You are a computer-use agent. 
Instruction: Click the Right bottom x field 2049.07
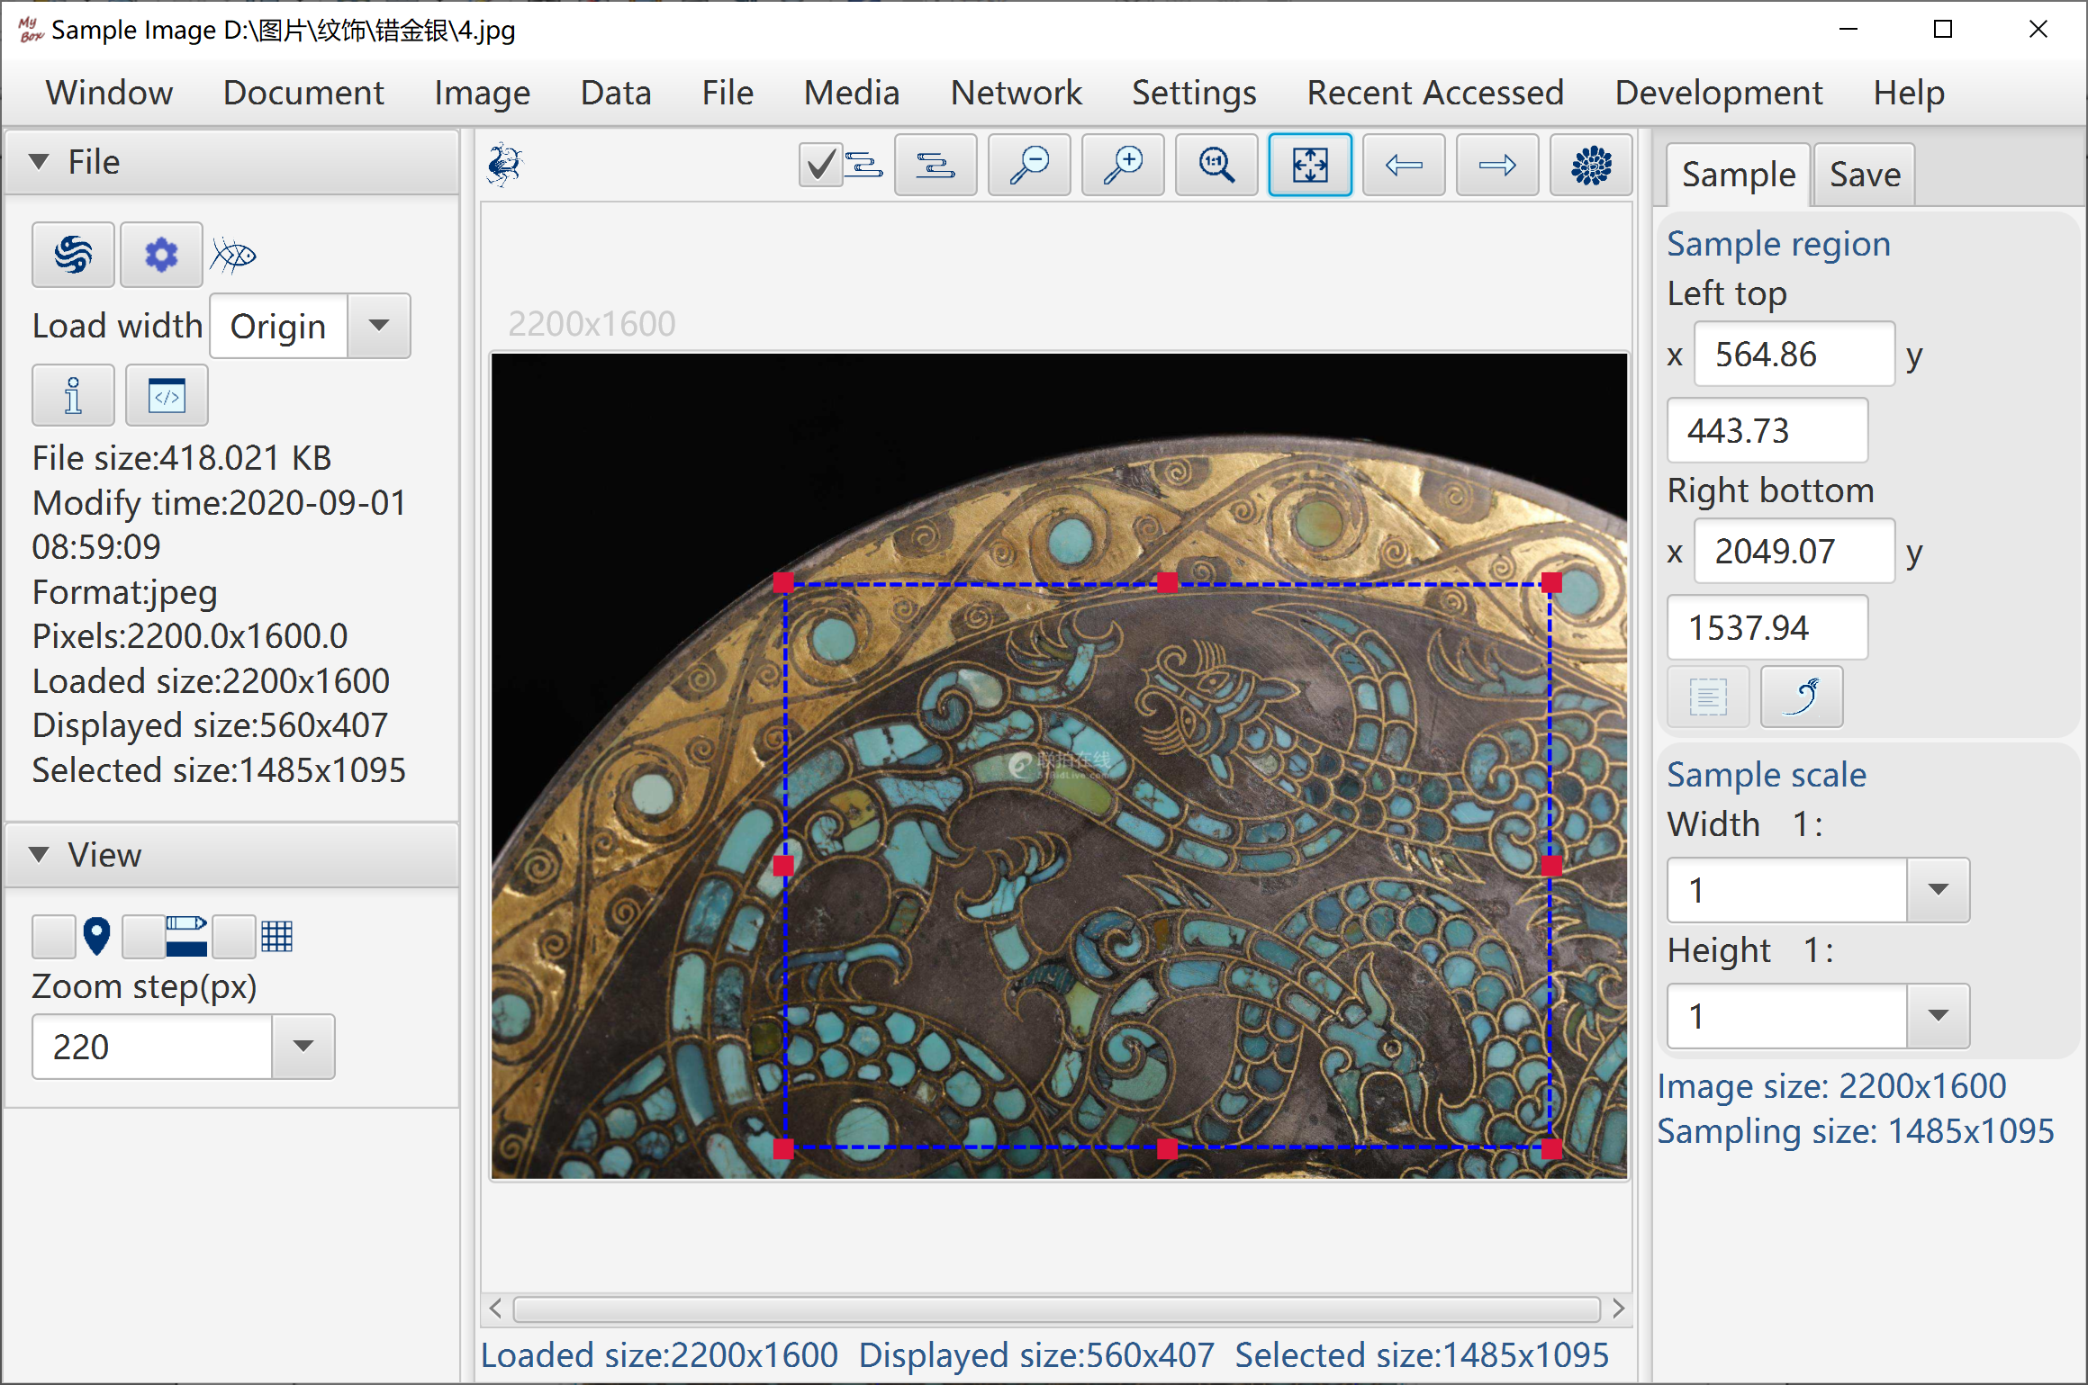(1794, 552)
